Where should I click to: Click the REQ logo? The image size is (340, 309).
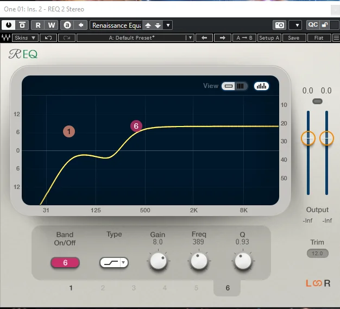[23, 54]
